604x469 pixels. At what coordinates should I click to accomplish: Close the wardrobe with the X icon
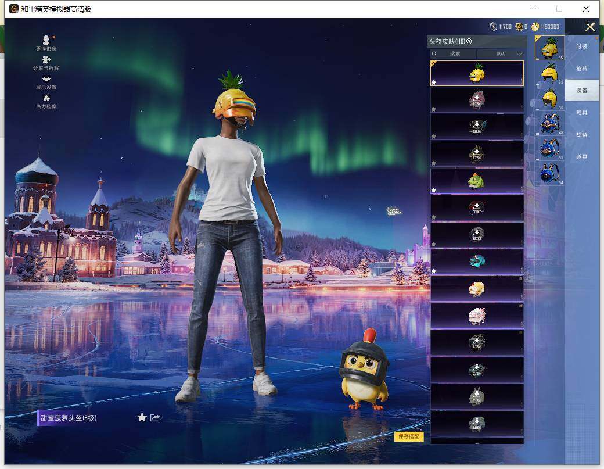coord(589,27)
